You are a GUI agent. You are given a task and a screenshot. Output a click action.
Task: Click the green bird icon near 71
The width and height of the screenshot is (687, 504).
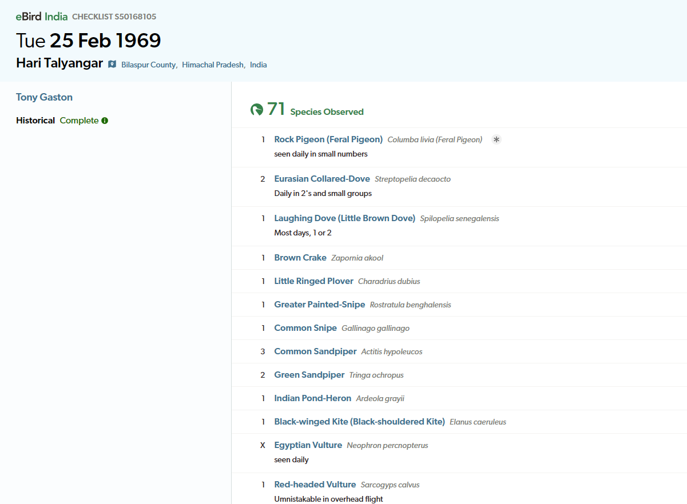click(257, 109)
